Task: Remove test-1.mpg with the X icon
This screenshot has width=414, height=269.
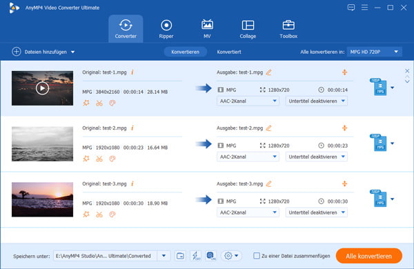Action: pos(407,70)
